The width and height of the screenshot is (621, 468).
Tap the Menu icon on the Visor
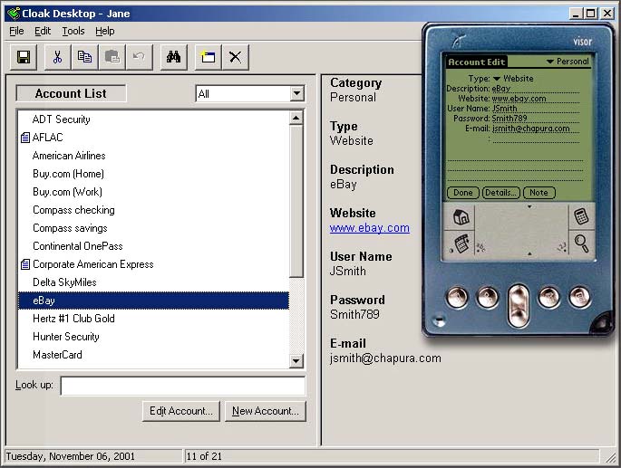[461, 244]
